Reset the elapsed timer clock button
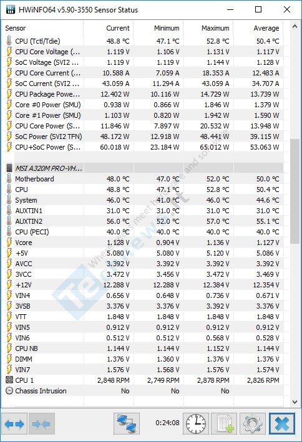Image resolution: width=302 pixels, height=442 pixels. pos(196,423)
